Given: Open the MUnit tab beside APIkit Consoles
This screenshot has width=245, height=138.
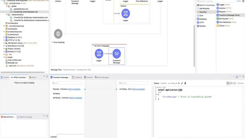Looking at the screenshot, I should pyautogui.click(x=33, y=77).
